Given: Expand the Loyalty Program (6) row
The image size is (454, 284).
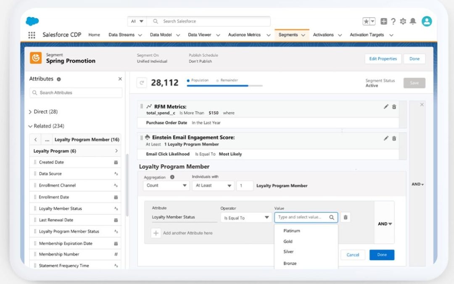Looking at the screenshot, I should (x=75, y=151).
